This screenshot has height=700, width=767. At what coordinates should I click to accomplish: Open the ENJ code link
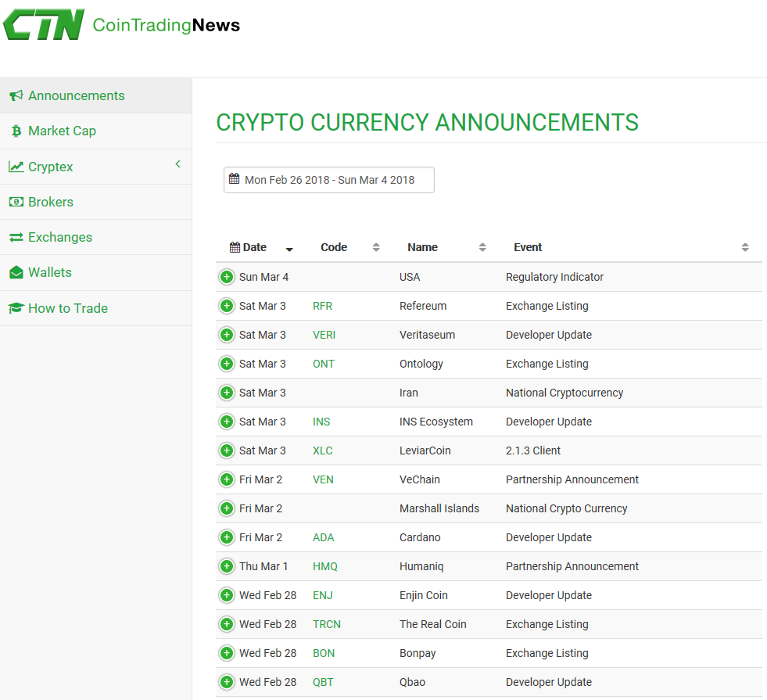[322, 595]
